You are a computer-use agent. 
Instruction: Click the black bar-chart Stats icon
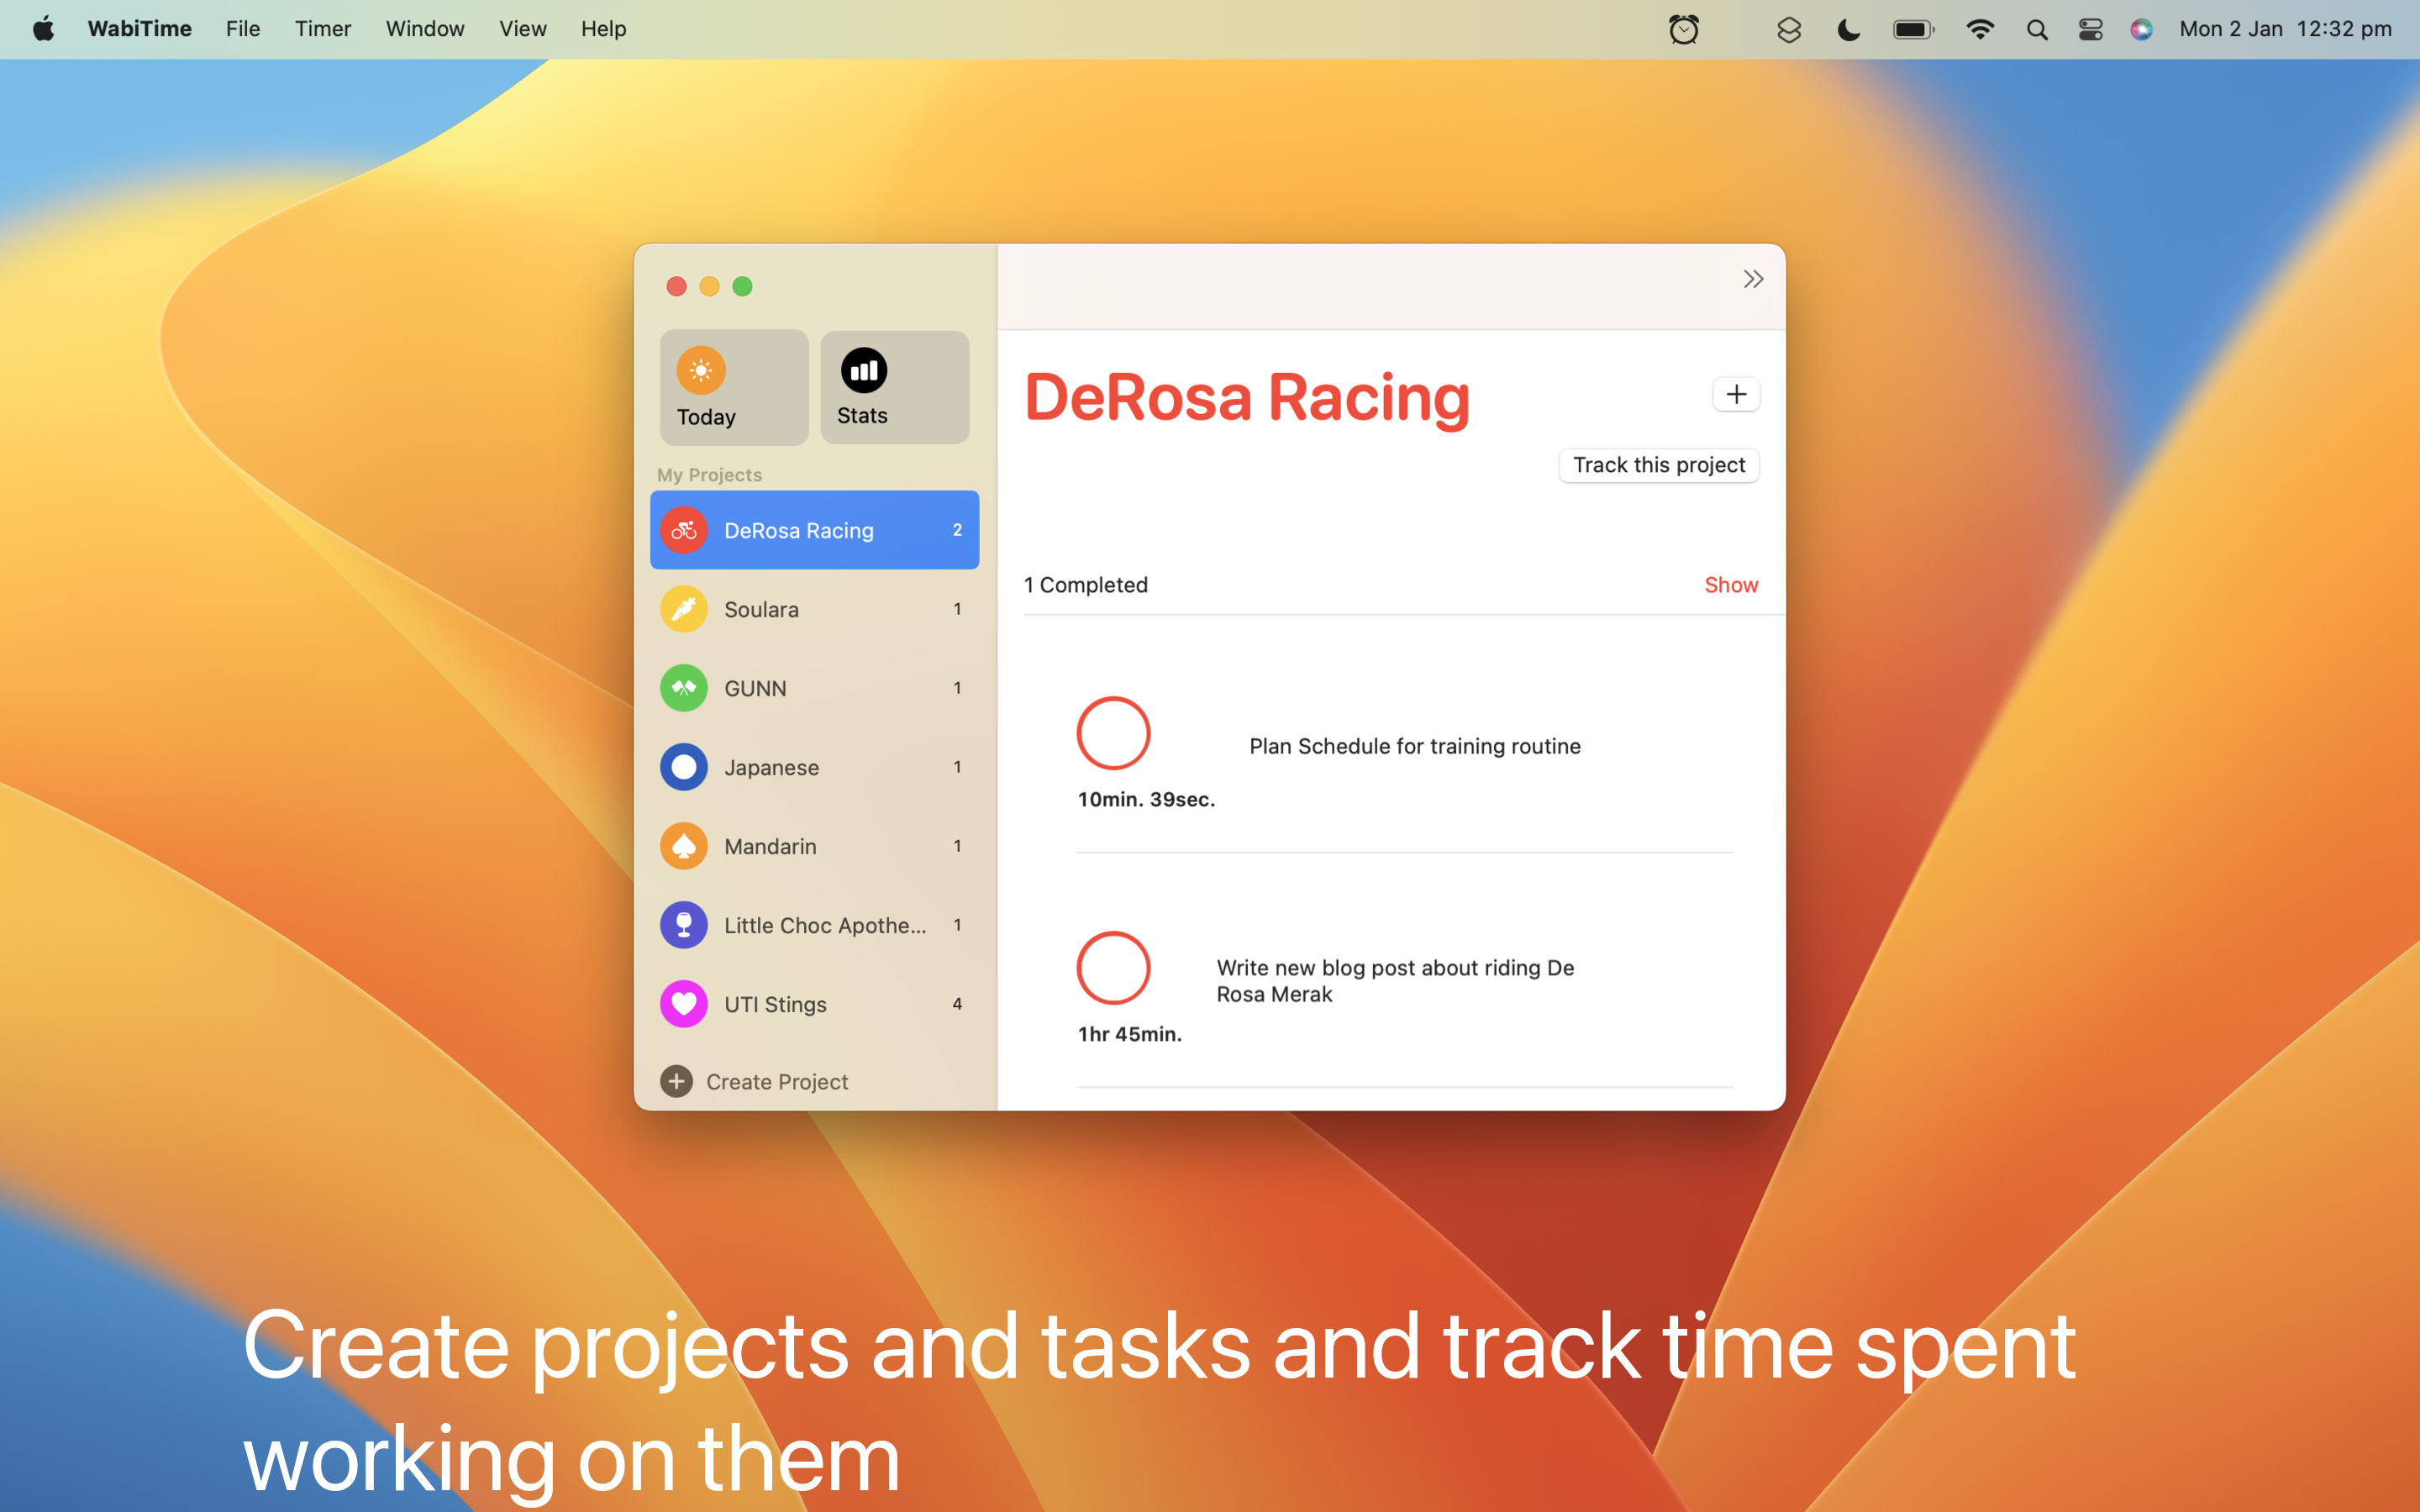(x=863, y=371)
